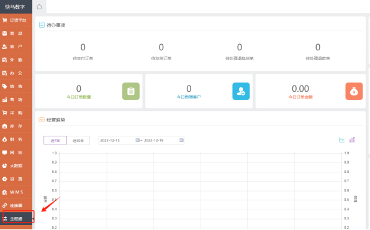The height and width of the screenshot is (230, 370).
Task: Open calendar picker for start date
Action: [x=137, y=140]
